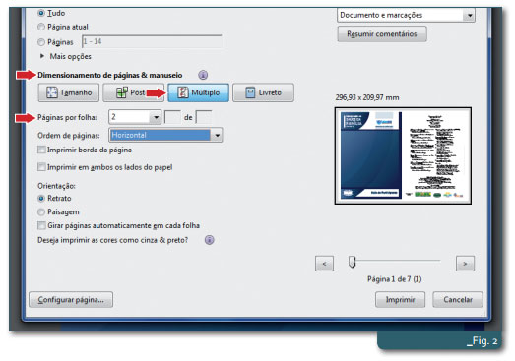Click the page preview slider handle
515x361 pixels.
pos(353,262)
